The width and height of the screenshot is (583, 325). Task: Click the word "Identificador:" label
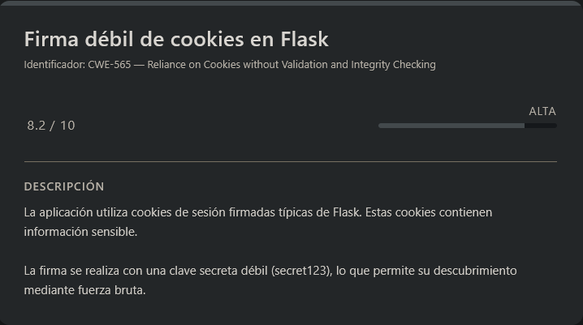pos(54,65)
